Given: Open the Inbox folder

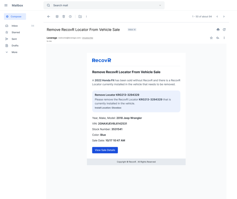Looking at the screenshot, I should coord(14,26).
